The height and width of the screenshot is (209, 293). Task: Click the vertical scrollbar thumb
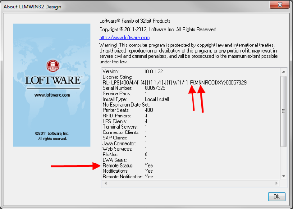click(x=284, y=111)
